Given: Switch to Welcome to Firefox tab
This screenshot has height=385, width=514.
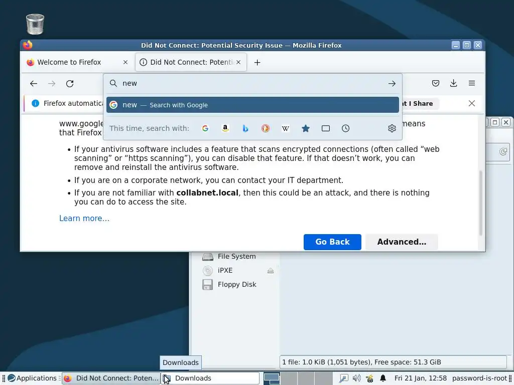Looking at the screenshot, I should [x=79, y=62].
